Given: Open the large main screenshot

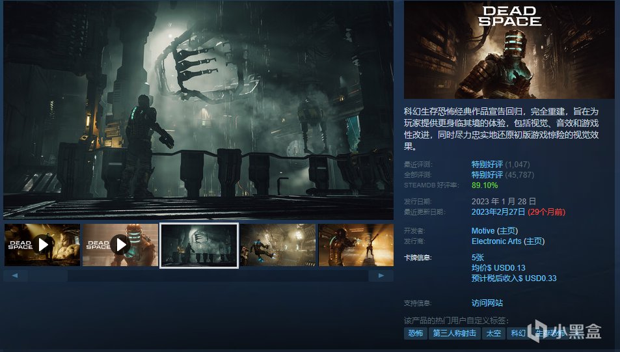Looking at the screenshot, I should click(198, 110).
